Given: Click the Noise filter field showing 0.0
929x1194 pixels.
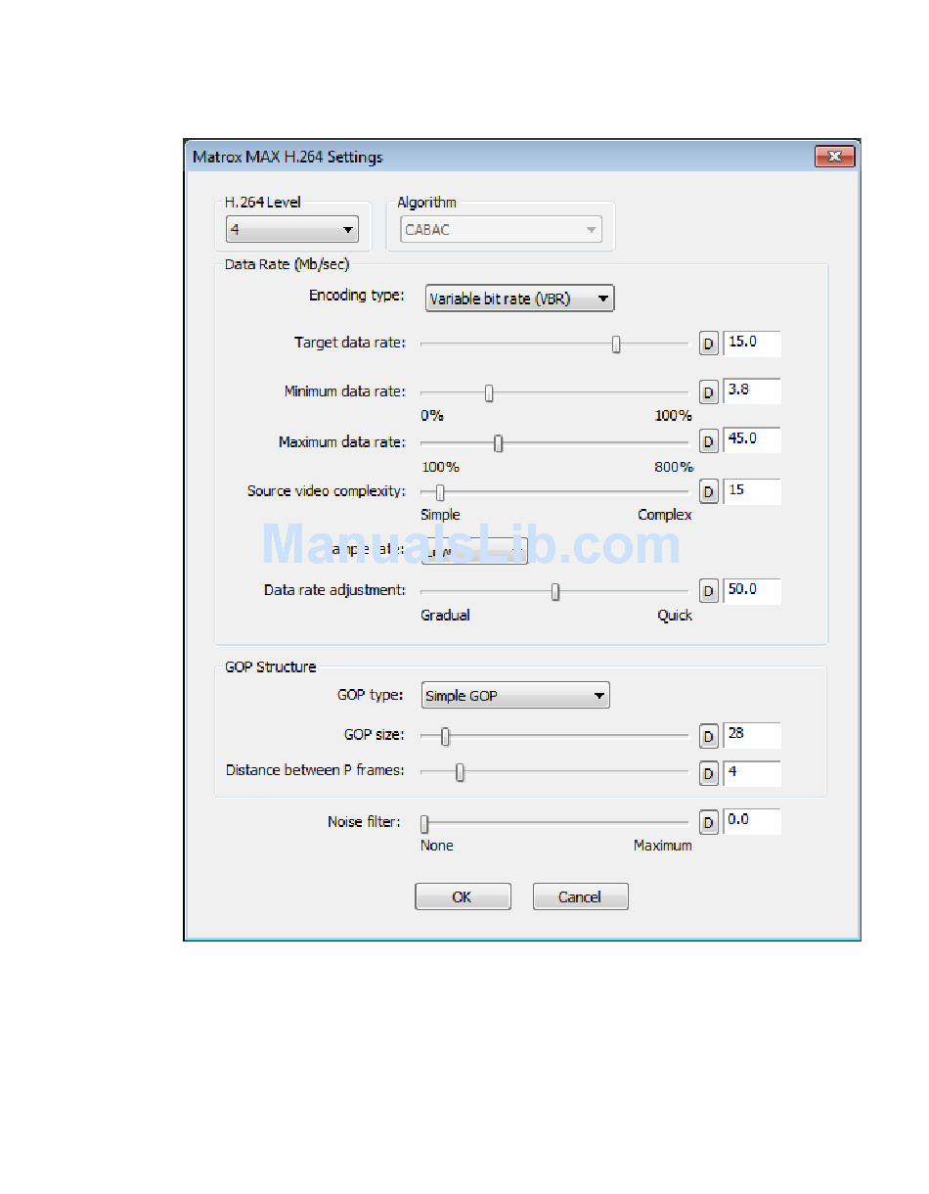Looking at the screenshot, I should click(752, 821).
